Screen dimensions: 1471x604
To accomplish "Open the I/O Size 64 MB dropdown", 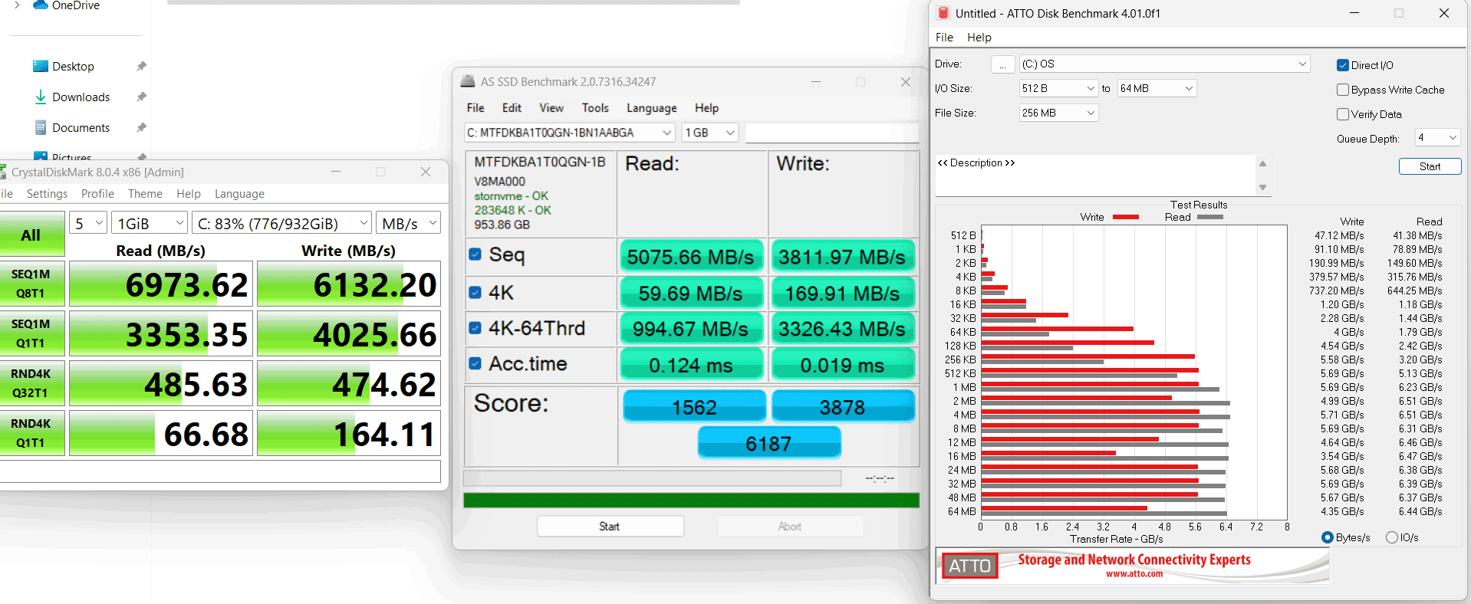I will [1157, 88].
